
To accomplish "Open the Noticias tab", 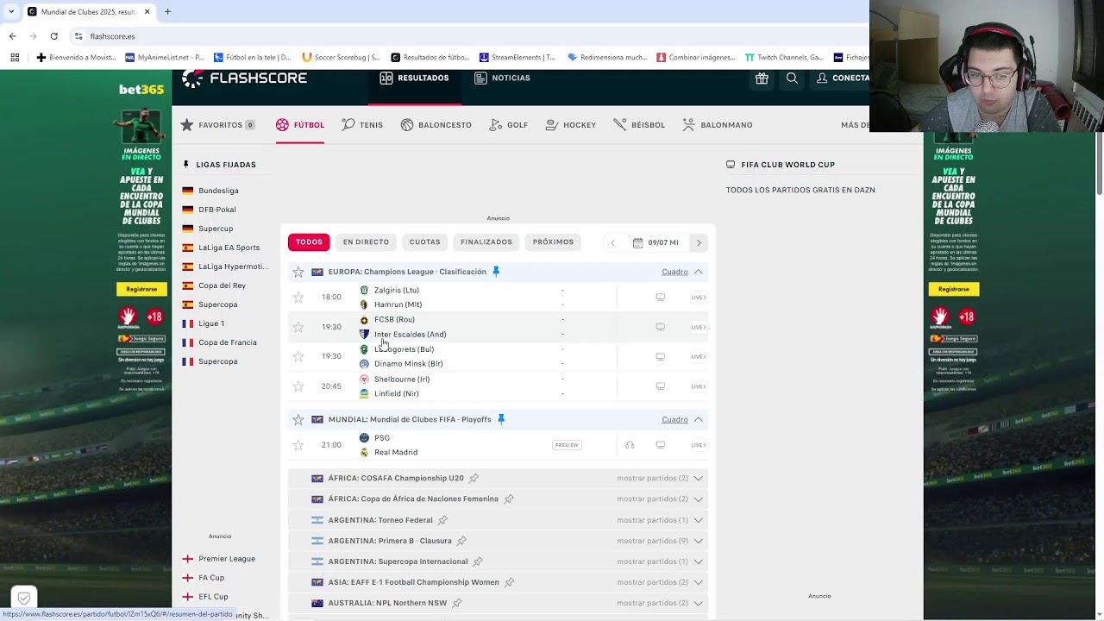I will pyautogui.click(x=503, y=78).
